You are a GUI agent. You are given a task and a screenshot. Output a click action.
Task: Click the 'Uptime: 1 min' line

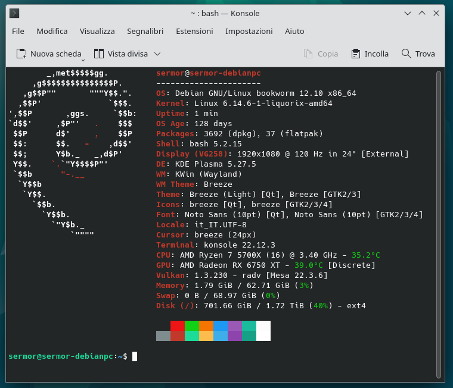click(187, 114)
